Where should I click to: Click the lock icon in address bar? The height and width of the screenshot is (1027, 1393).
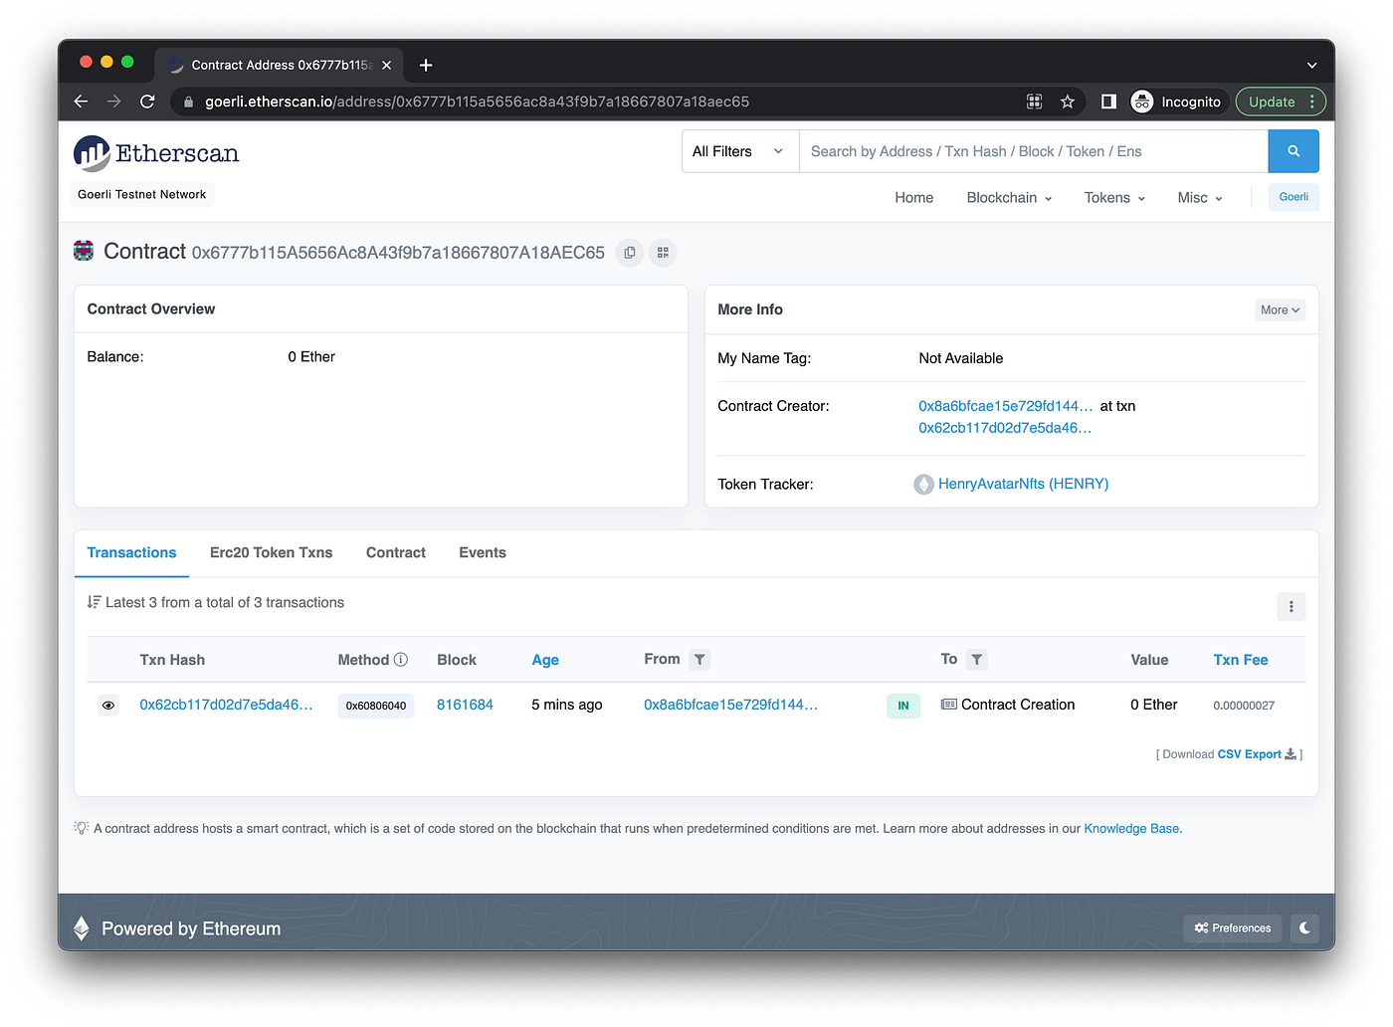188,102
